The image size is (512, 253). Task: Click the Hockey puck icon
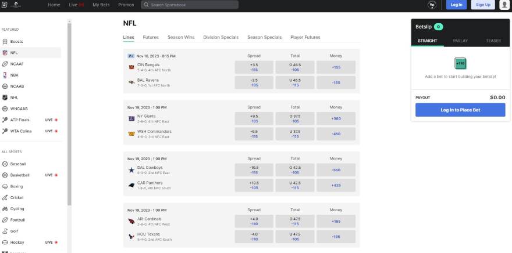(x=5, y=243)
